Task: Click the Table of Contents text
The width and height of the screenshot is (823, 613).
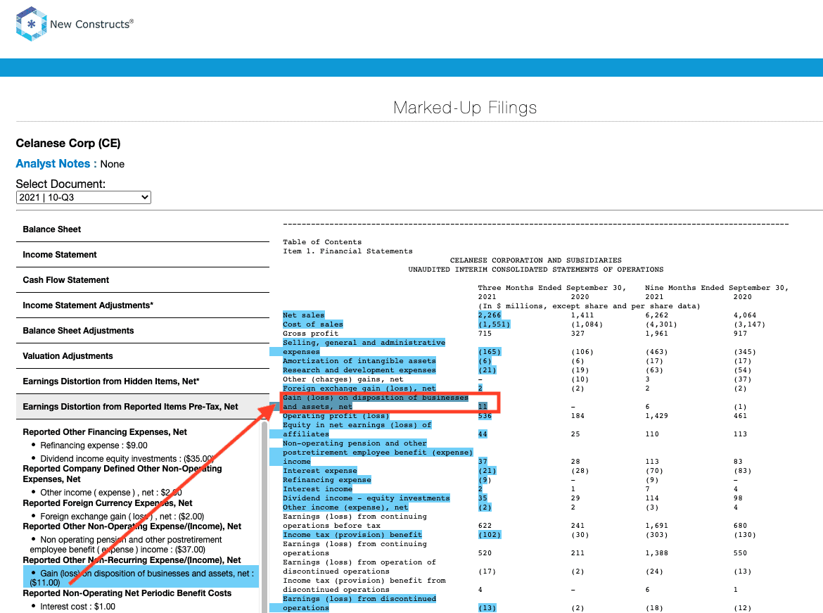Action: (x=321, y=241)
